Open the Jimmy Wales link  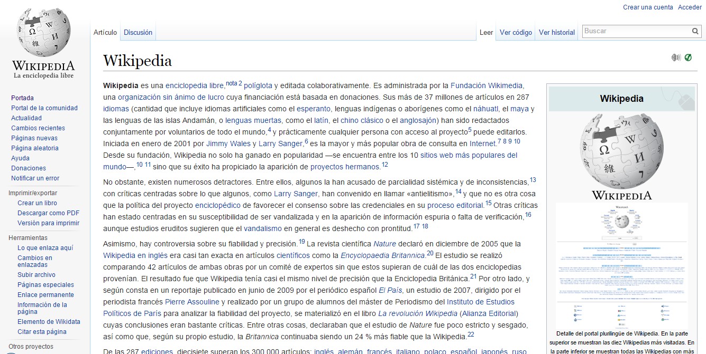(228, 143)
